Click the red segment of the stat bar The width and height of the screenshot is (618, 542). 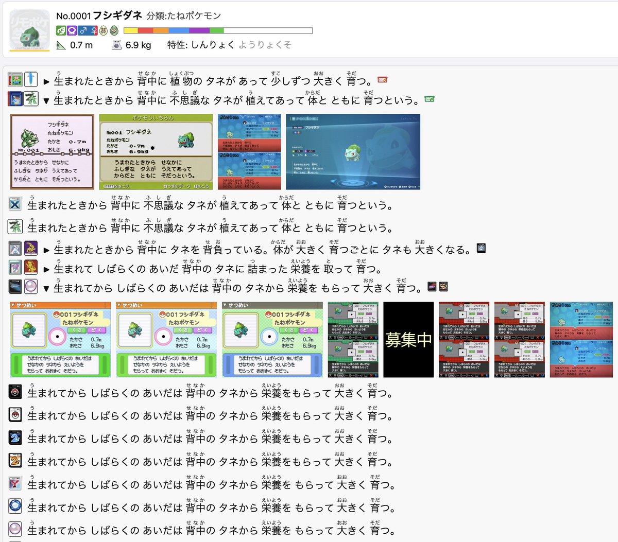click(146, 31)
